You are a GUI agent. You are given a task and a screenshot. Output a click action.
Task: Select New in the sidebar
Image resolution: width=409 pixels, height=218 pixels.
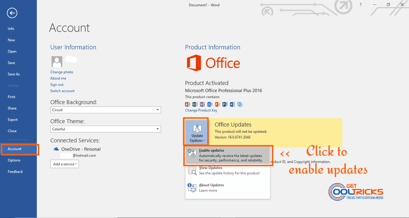[11, 40]
